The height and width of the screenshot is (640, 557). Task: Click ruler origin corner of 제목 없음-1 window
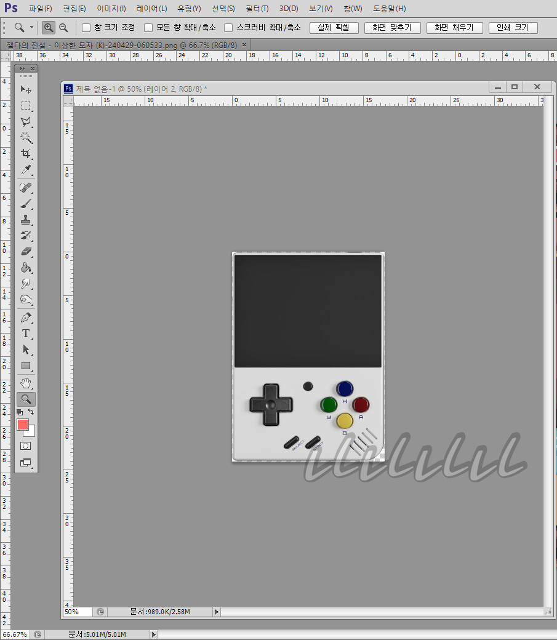[68, 101]
